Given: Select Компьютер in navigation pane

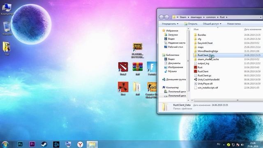Looking at the screenshot, I should (x=171, y=88).
